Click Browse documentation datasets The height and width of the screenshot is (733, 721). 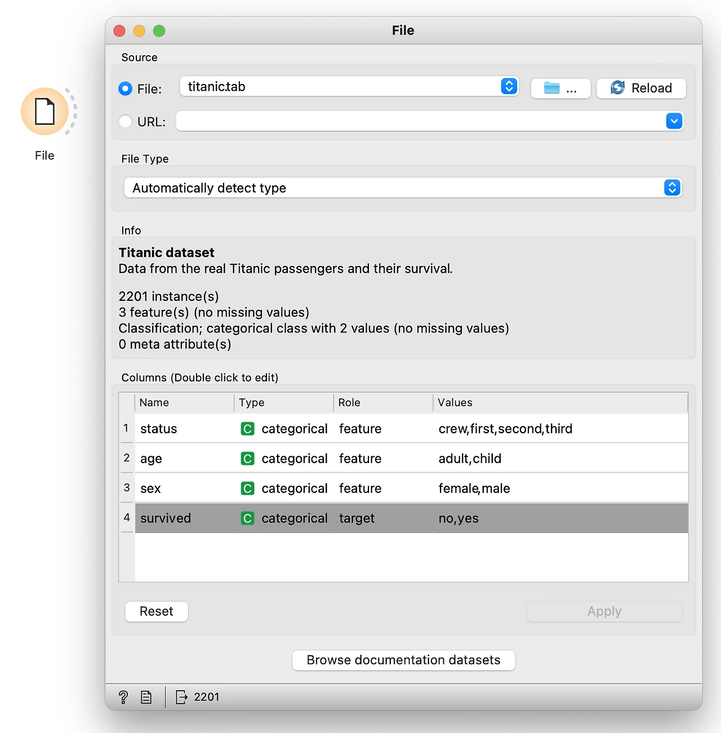click(404, 660)
